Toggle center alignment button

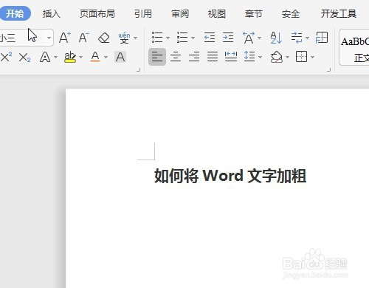point(176,57)
